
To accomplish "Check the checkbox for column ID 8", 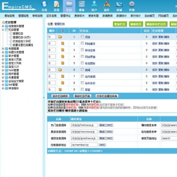I will (x=82, y=83).
